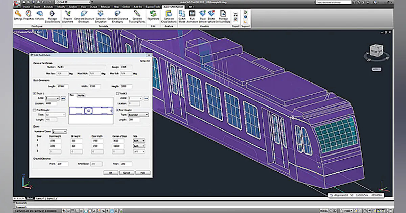
Task: Click Center of Door field for door 2
Action: pyautogui.click(x=118, y=146)
